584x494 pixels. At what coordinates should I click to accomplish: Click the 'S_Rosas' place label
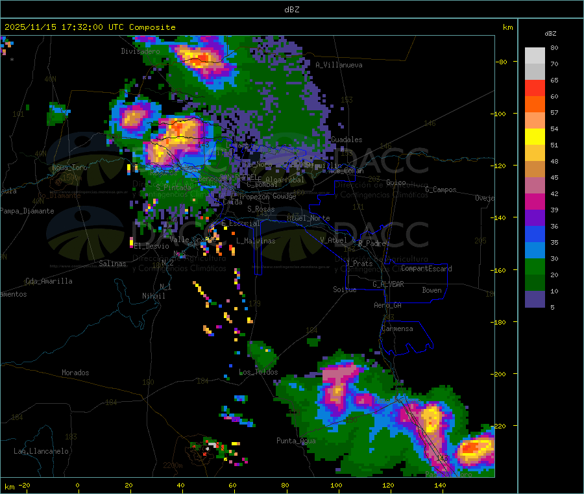tap(261, 209)
